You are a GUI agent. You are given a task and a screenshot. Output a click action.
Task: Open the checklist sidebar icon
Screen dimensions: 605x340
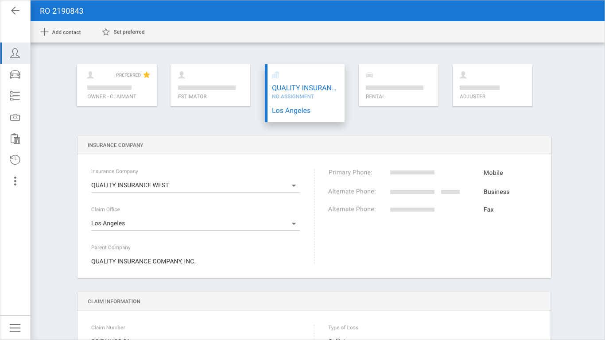(15, 96)
